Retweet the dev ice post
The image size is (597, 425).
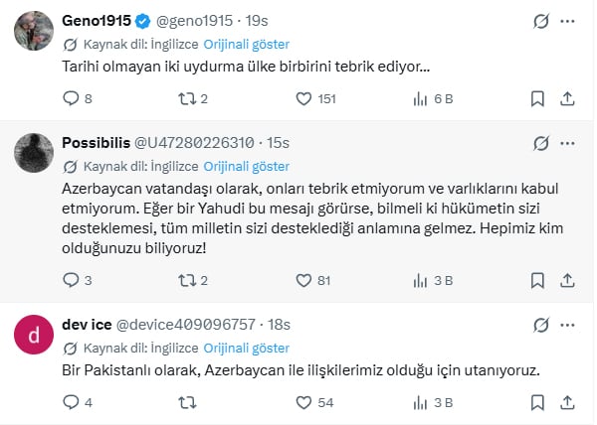186,402
